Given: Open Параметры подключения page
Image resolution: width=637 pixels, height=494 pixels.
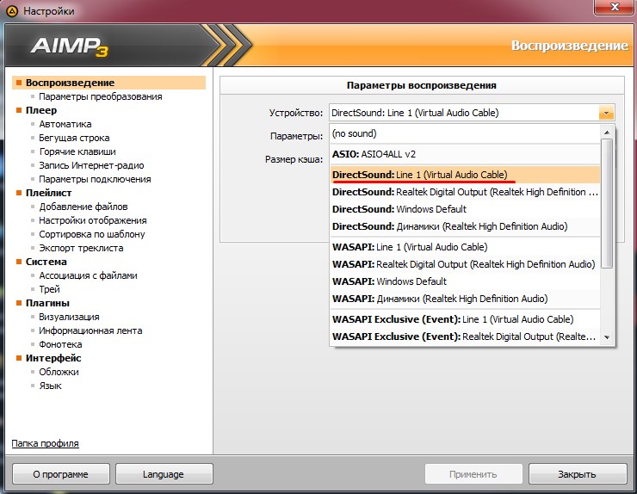Looking at the screenshot, I should 95,179.
